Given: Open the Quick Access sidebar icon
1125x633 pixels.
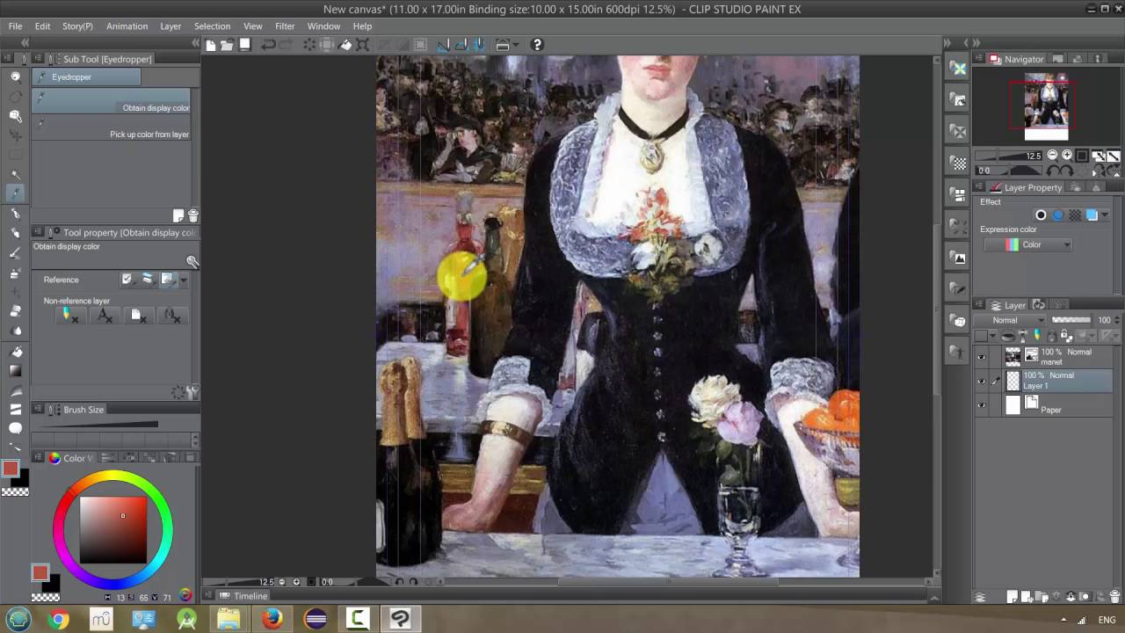Looking at the screenshot, I should pyautogui.click(x=958, y=69).
